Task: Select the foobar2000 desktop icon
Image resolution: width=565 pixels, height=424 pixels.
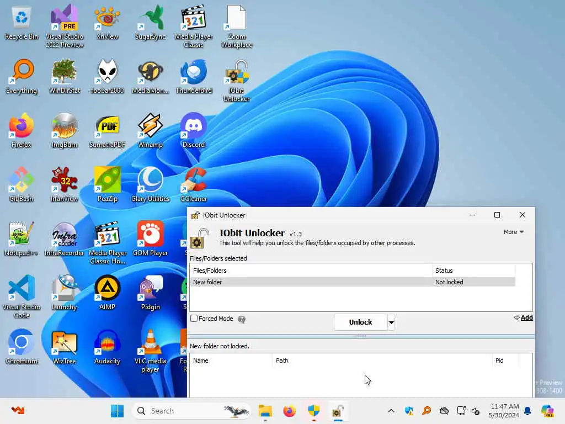Action: click(107, 76)
